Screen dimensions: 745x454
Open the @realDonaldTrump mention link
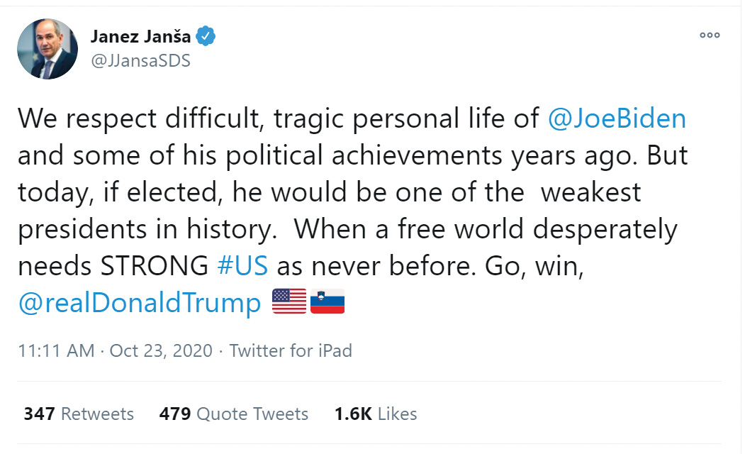pos(140,303)
